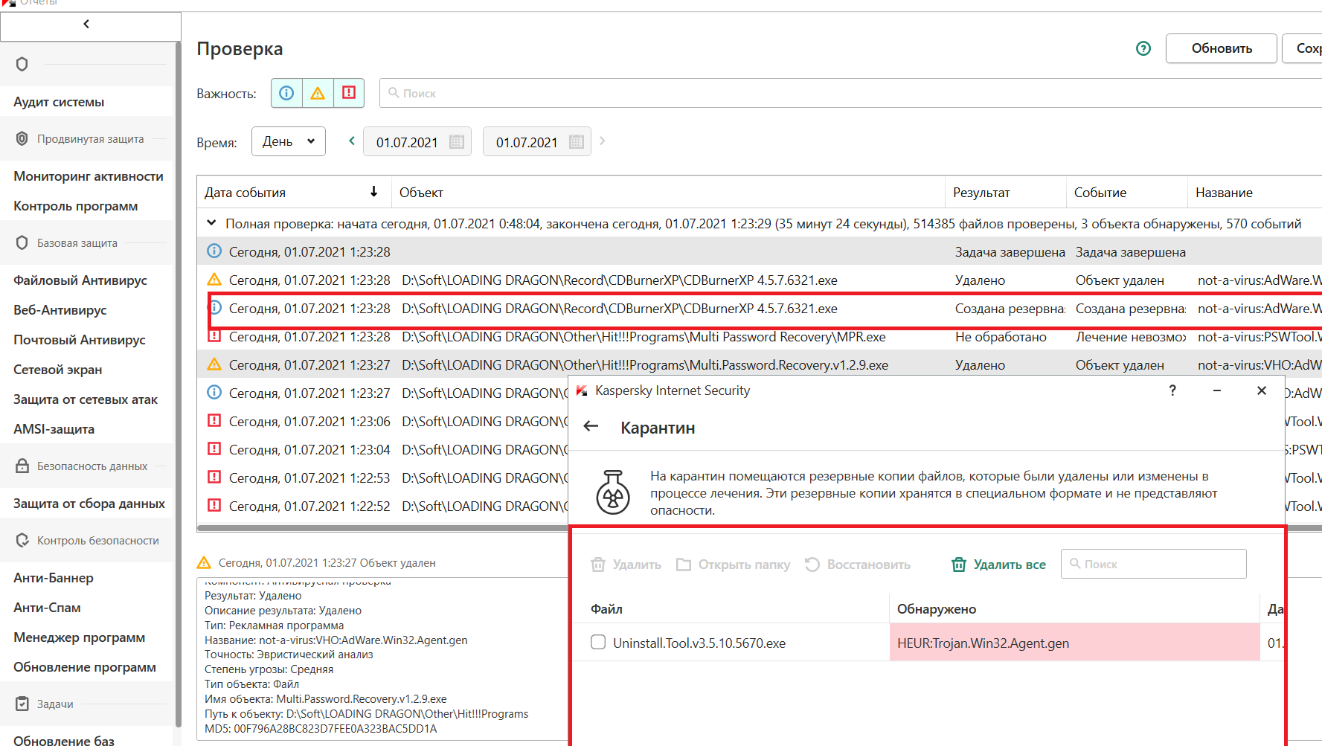Toggle the critical importance filter

point(348,93)
